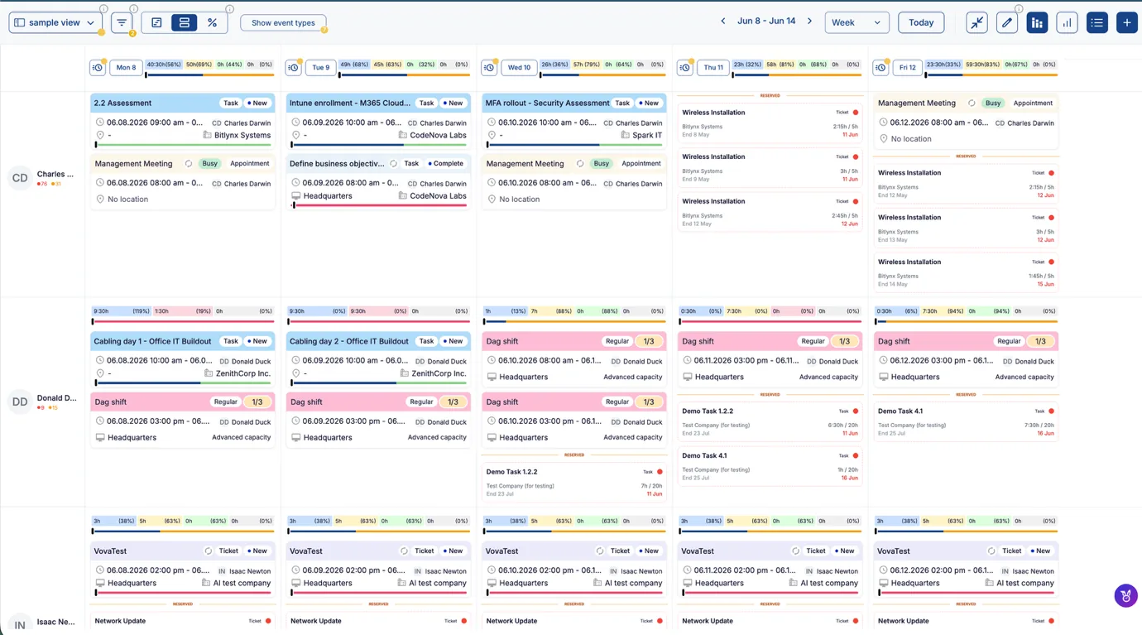Go to previous week arrow
This screenshot has width=1142, height=635.
coord(723,22)
